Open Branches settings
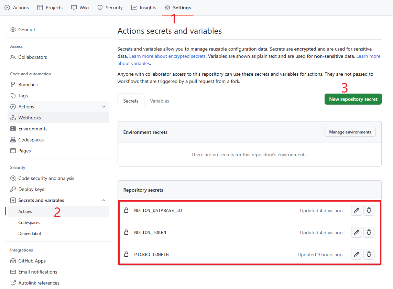This screenshot has height=289, width=393. (58, 85)
